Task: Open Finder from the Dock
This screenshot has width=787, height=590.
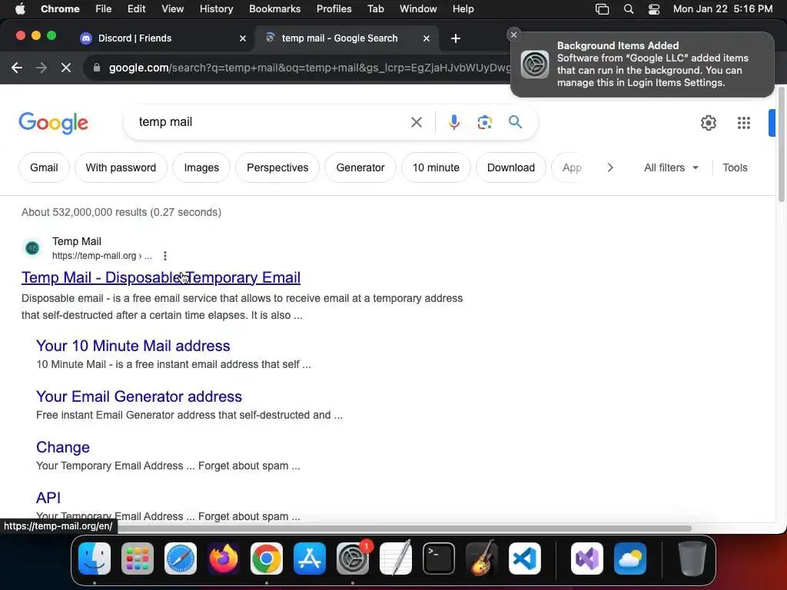Action: (x=95, y=559)
